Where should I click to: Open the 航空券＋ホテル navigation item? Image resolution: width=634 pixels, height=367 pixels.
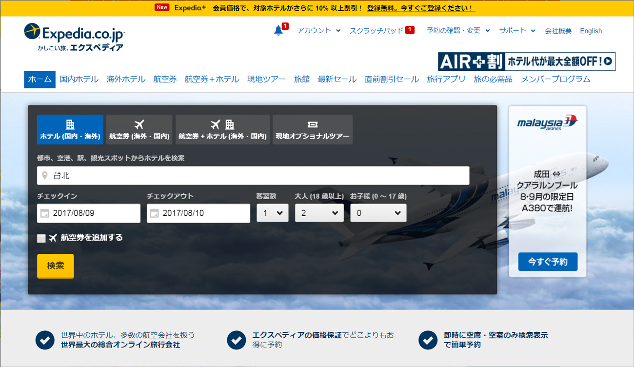click(x=212, y=79)
